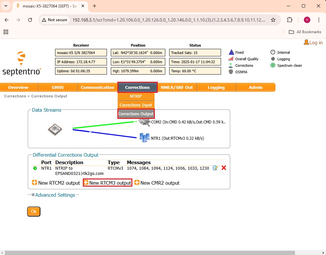
Task: Click the COM2 serial port icon
Action: (x=144, y=122)
